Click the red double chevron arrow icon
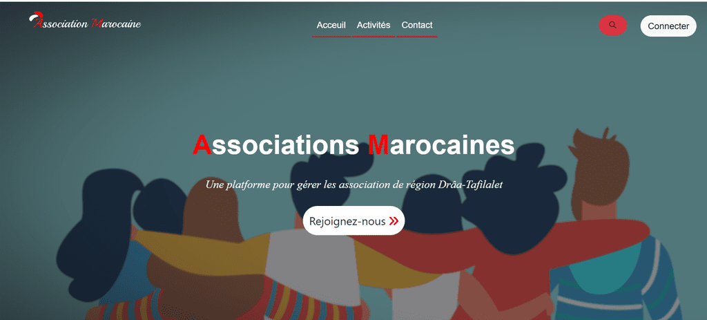This screenshot has height=320, width=707. click(394, 220)
